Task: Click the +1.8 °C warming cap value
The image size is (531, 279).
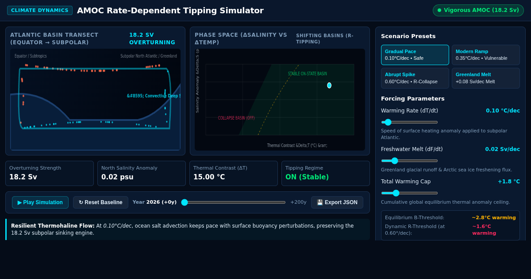Action: 509,182
